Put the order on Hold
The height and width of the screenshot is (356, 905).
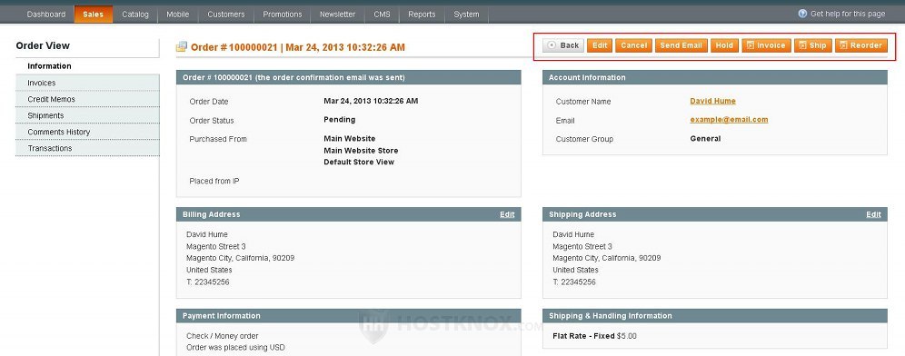tap(724, 45)
